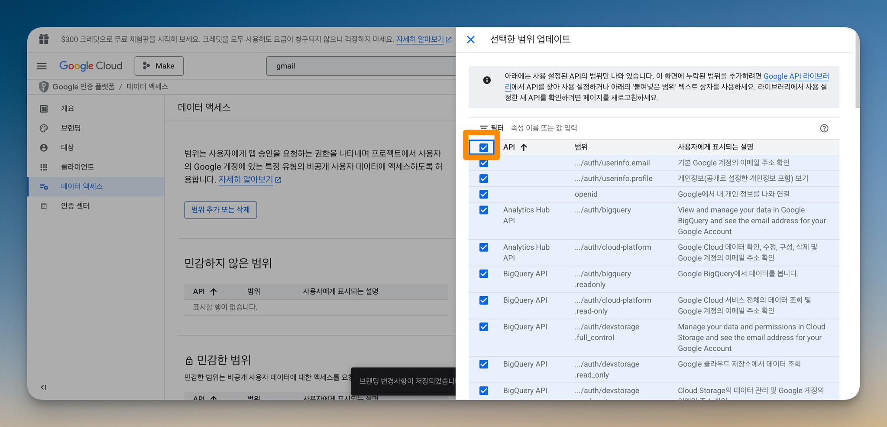The image size is (887, 427).
Task: Open Google API 라이브러리 link
Action: pos(796,76)
